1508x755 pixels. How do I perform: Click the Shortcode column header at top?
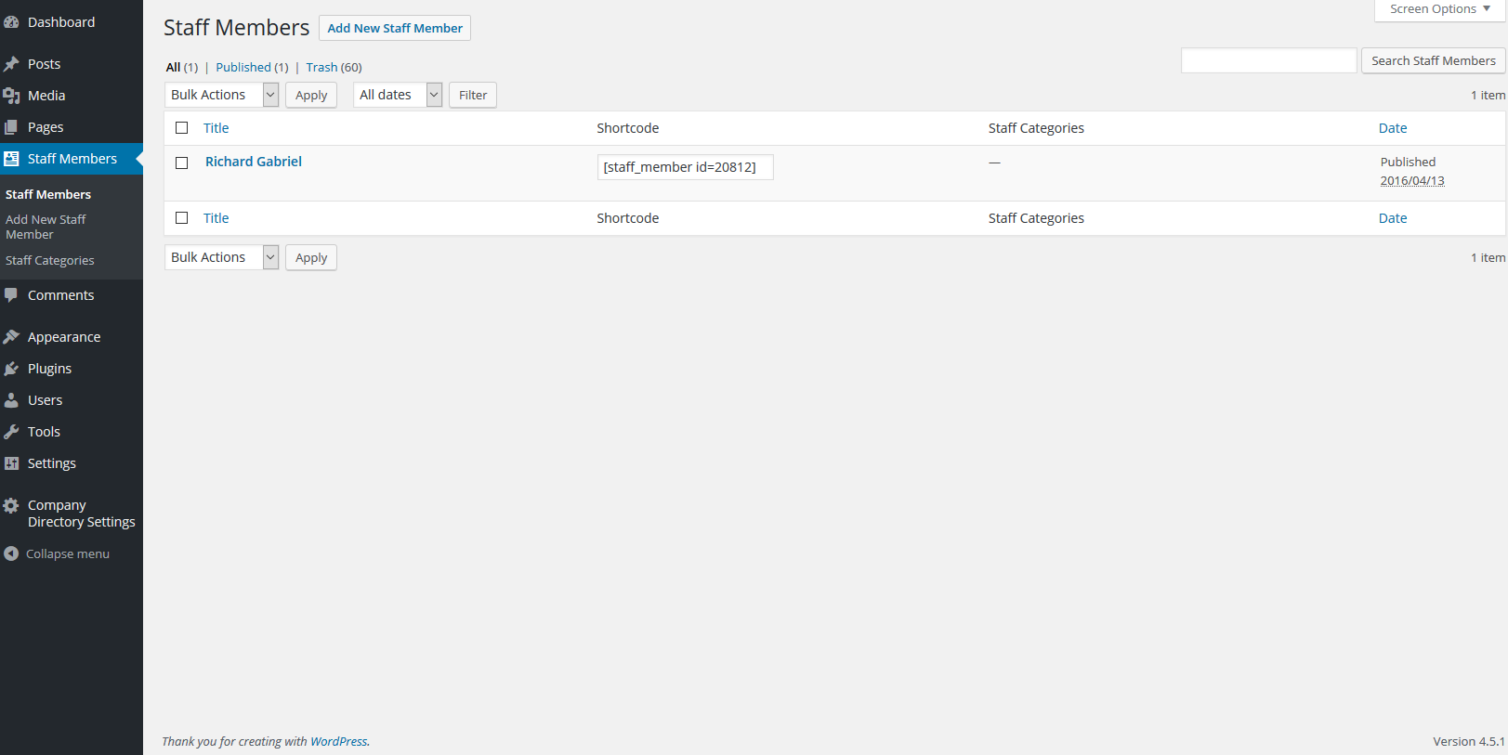pyautogui.click(x=627, y=128)
